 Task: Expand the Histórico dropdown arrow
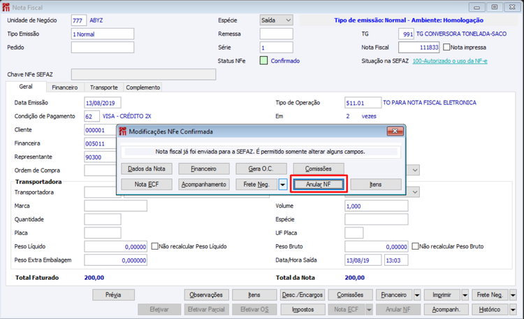pyautogui.click(x=513, y=310)
